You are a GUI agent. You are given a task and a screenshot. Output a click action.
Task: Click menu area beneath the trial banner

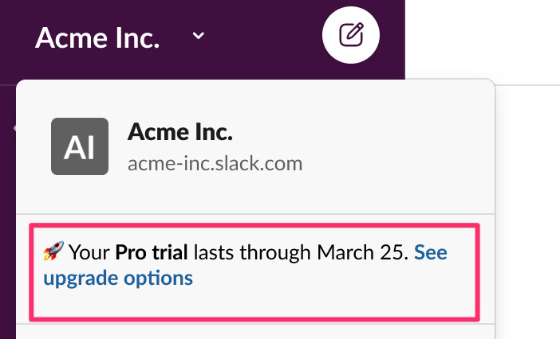tap(255, 332)
